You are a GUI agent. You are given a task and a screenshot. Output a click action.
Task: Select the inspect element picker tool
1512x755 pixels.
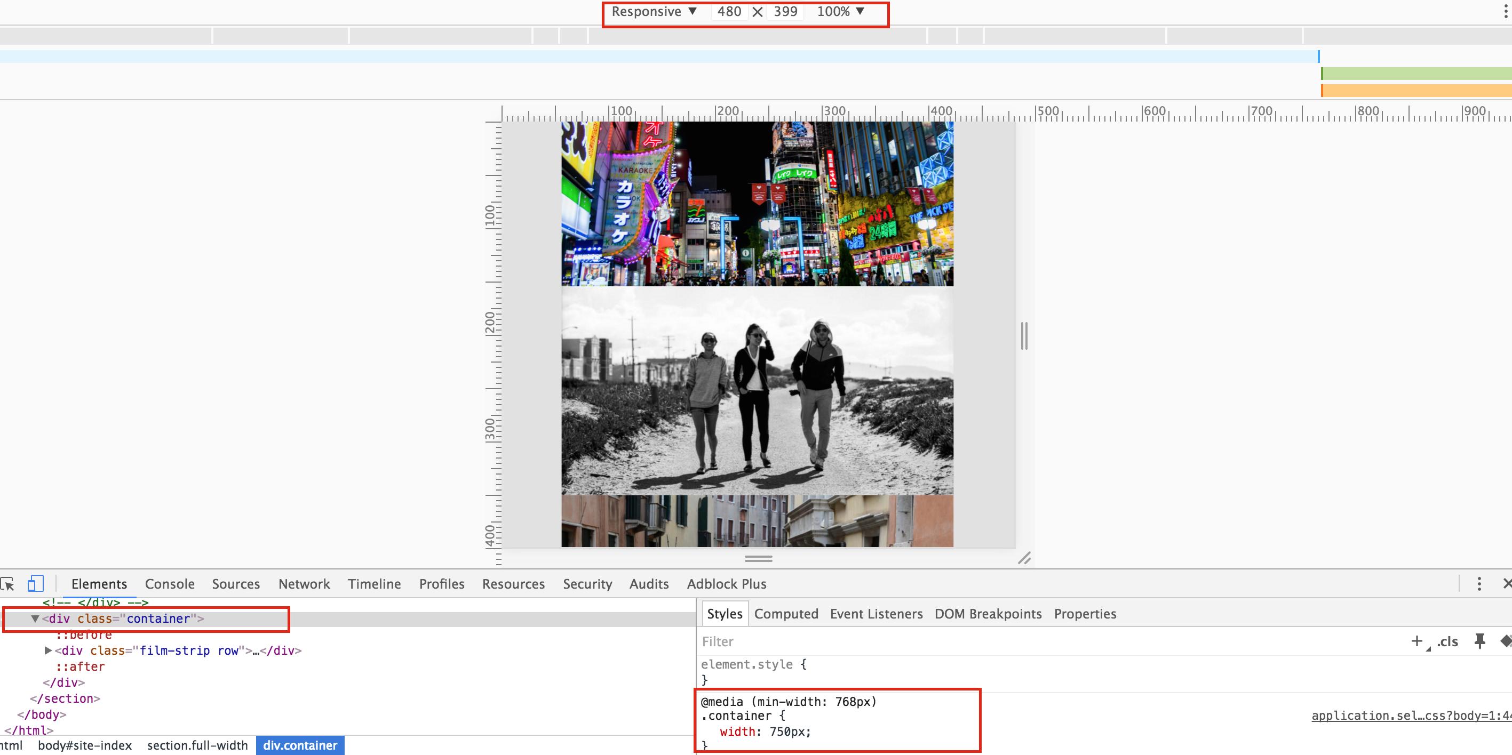(x=8, y=584)
